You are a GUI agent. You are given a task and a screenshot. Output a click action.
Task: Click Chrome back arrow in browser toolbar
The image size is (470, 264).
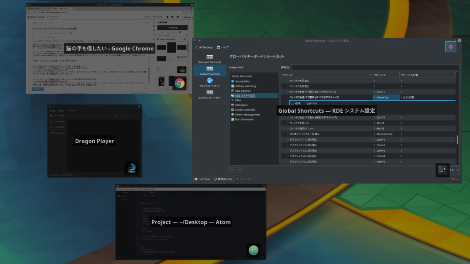click(28, 12)
